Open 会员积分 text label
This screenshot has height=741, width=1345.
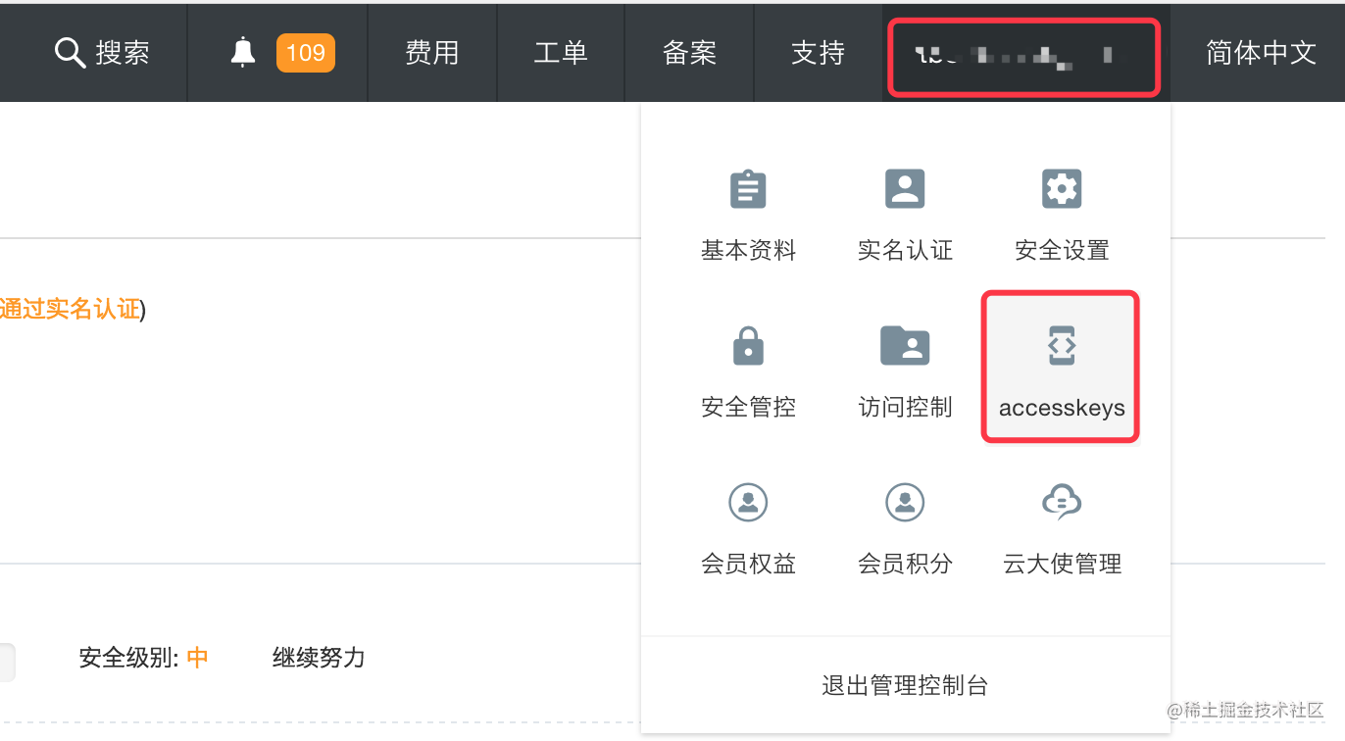[x=905, y=565]
